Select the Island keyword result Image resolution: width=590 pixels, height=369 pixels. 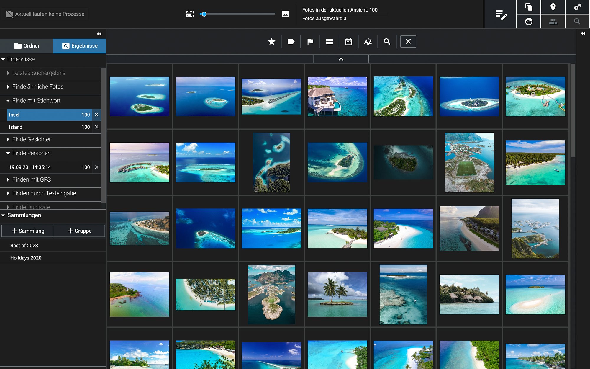[50, 127]
